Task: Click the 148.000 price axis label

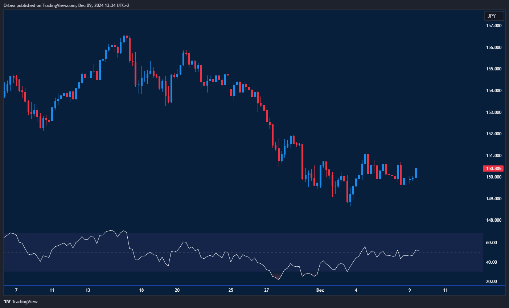Action: coord(494,220)
